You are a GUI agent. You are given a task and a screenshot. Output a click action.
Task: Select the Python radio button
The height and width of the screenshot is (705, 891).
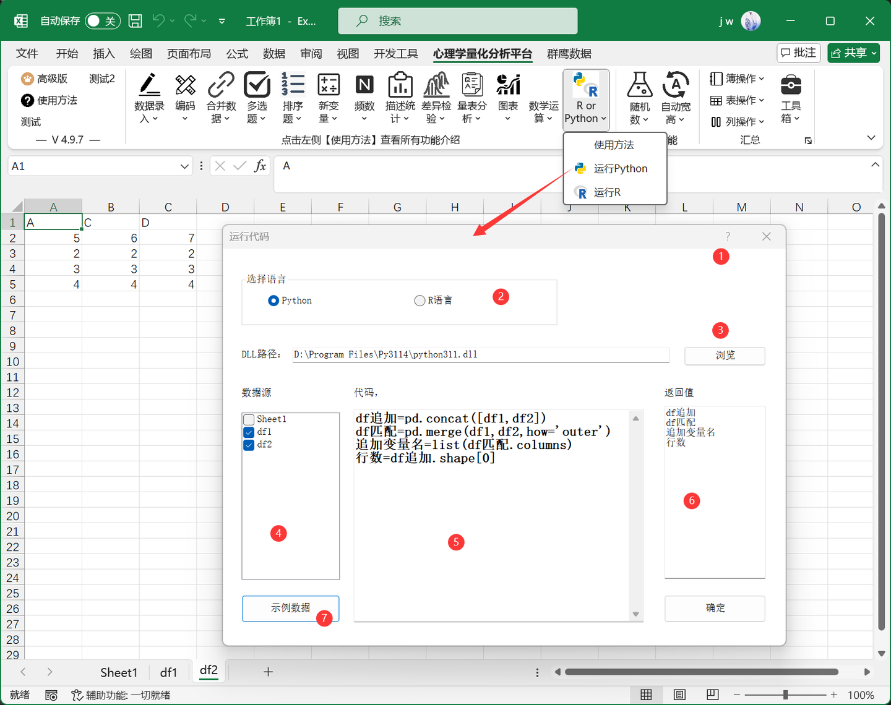pos(273,301)
